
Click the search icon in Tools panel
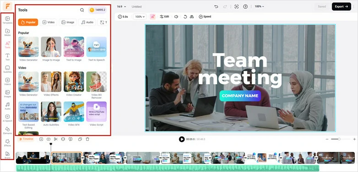82,10
